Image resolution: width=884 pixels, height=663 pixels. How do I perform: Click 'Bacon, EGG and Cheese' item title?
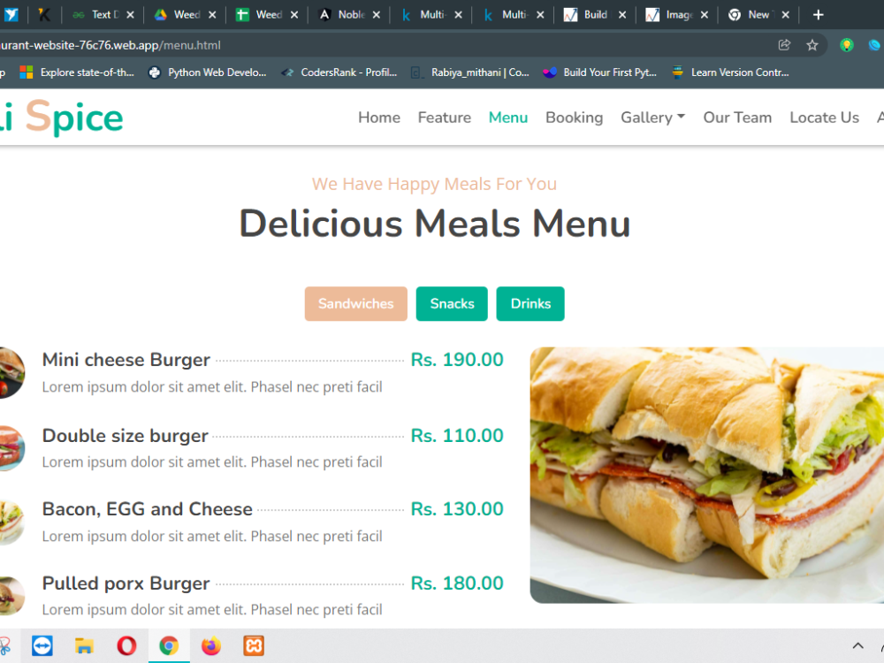coord(147,509)
